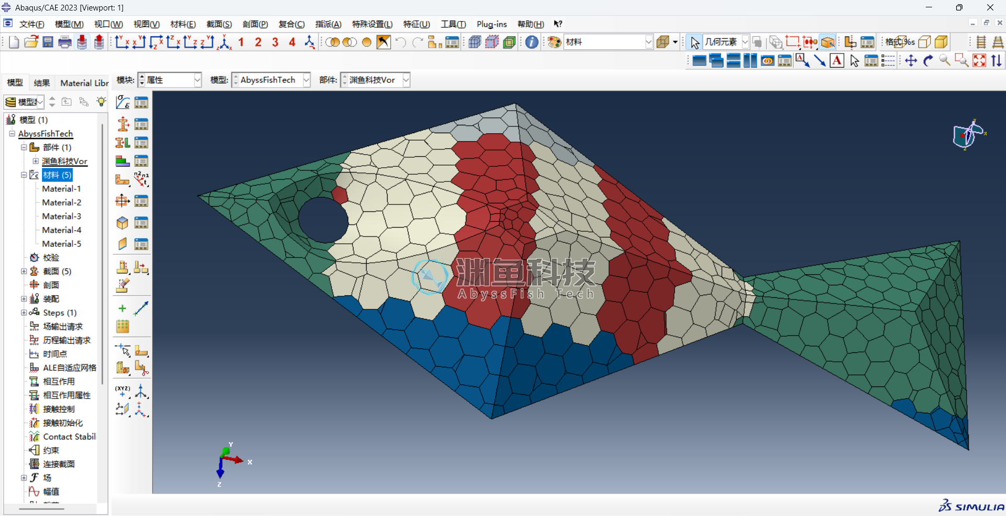Click the color palette icon
Screen dimensions: 1006x516
(x=554, y=42)
